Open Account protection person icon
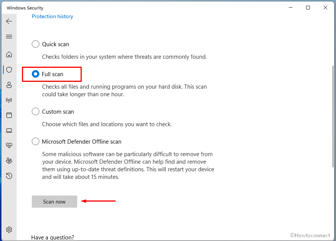 click(x=9, y=85)
